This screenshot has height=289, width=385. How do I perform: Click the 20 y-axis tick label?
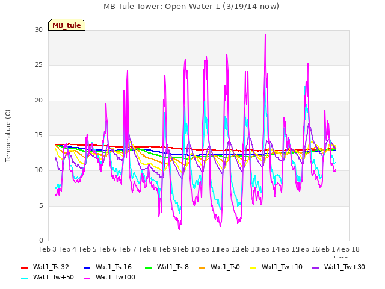pyautogui.click(x=38, y=101)
